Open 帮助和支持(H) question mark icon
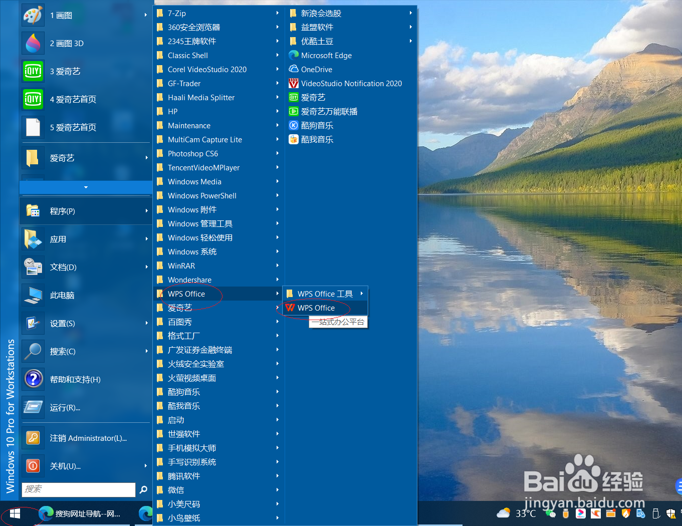The width and height of the screenshot is (682, 526). point(33,379)
